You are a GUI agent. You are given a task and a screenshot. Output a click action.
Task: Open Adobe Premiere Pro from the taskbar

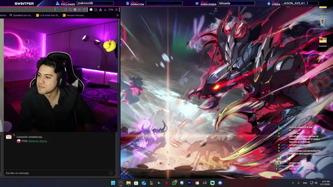[x=190, y=183]
